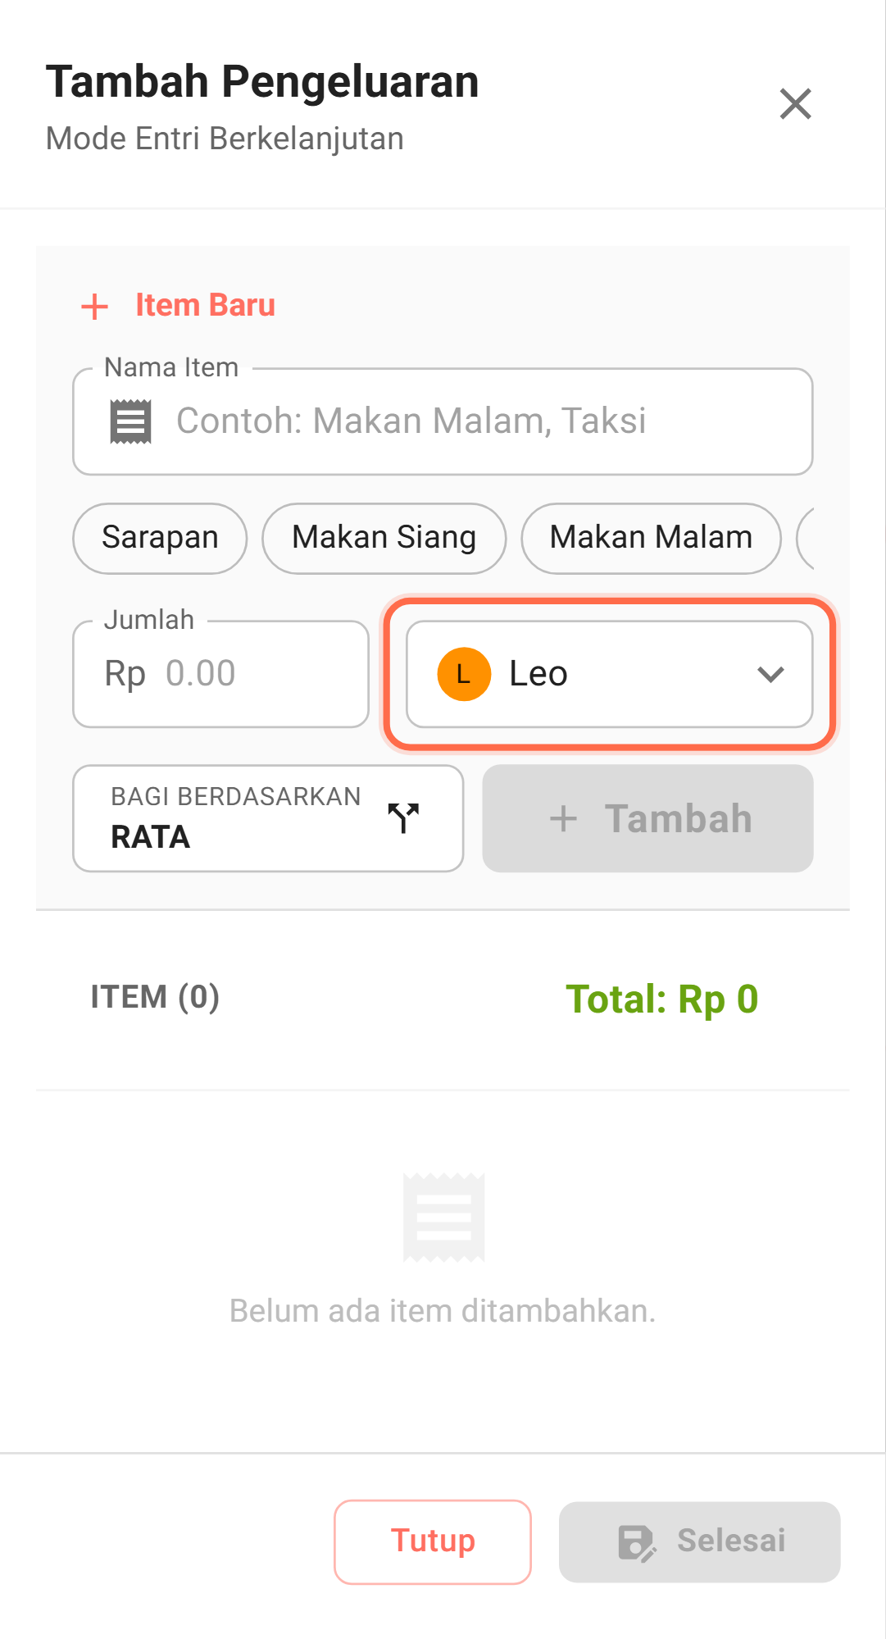The height and width of the screenshot is (1639, 886).
Task: Click the partially visible chip after Makan Malam
Action: click(806, 538)
